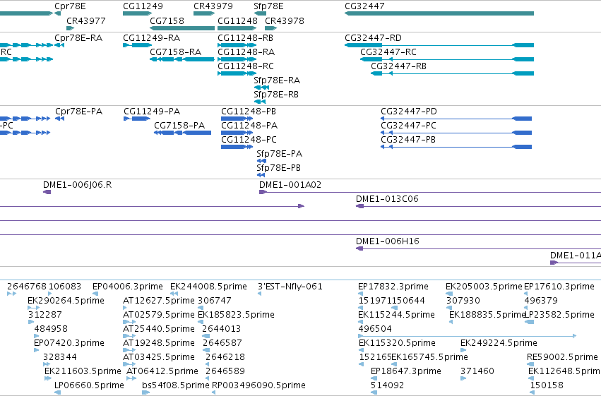The image size is (601, 396).
Task: Open EST EP04006.3prime
Action: (128, 287)
